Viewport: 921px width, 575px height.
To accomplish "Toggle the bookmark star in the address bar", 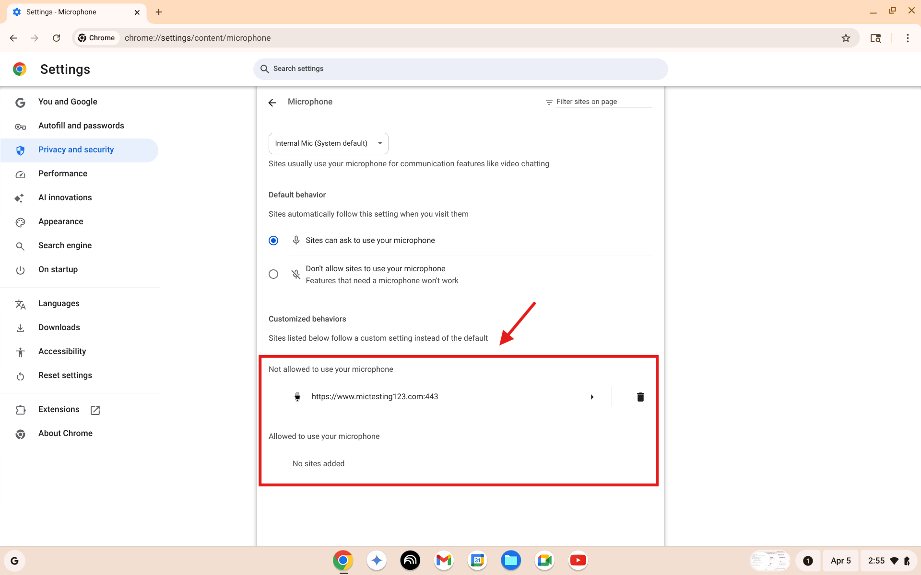I will pos(846,38).
